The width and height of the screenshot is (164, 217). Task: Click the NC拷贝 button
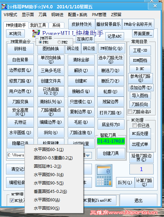coord(15,34)
